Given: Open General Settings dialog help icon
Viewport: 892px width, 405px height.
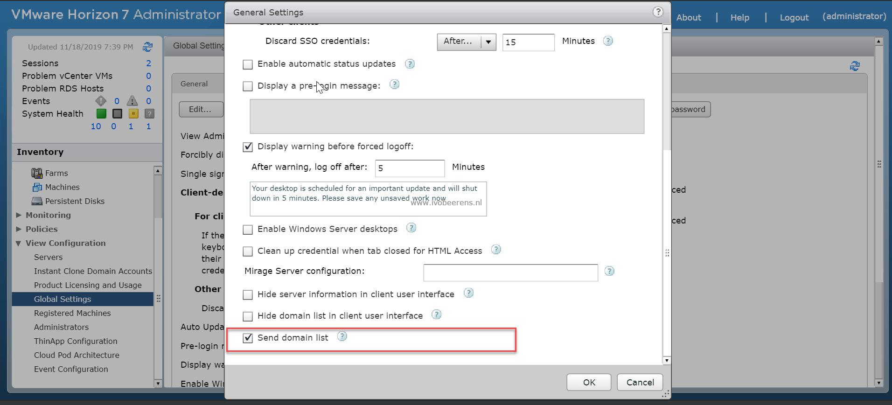Looking at the screenshot, I should pos(658,12).
